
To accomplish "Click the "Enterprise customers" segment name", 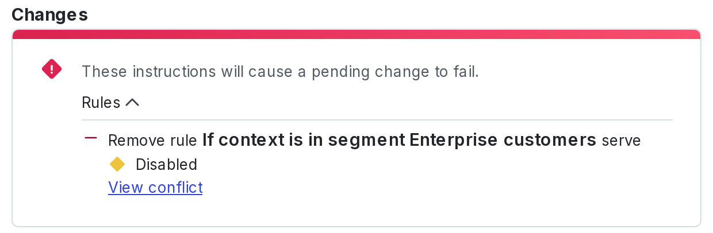I will (x=503, y=140).
